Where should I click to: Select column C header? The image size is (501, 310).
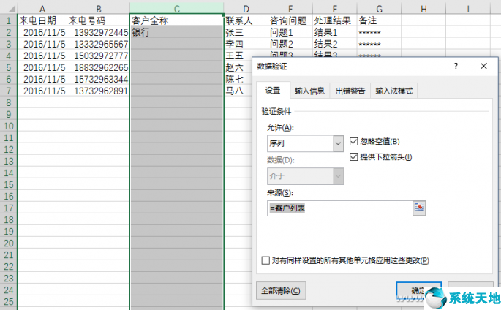[x=176, y=7]
